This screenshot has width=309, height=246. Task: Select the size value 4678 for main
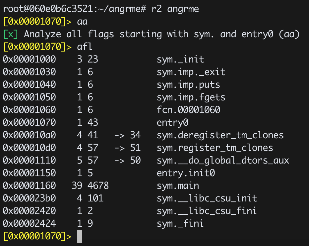coord(98,186)
